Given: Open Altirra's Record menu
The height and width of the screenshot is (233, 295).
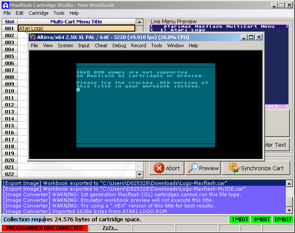Looking at the screenshot, I should coord(138,45).
